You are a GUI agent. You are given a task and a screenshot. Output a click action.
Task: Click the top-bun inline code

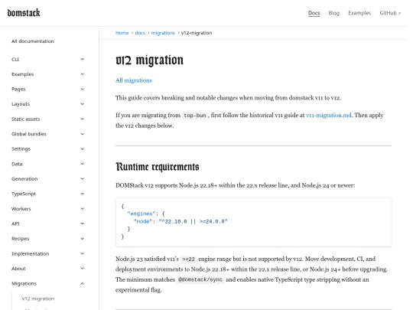click(195, 116)
